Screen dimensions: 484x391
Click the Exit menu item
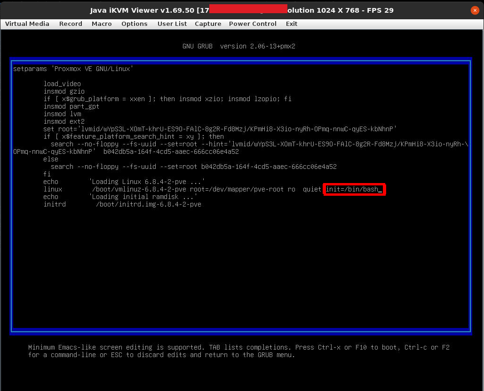292,24
